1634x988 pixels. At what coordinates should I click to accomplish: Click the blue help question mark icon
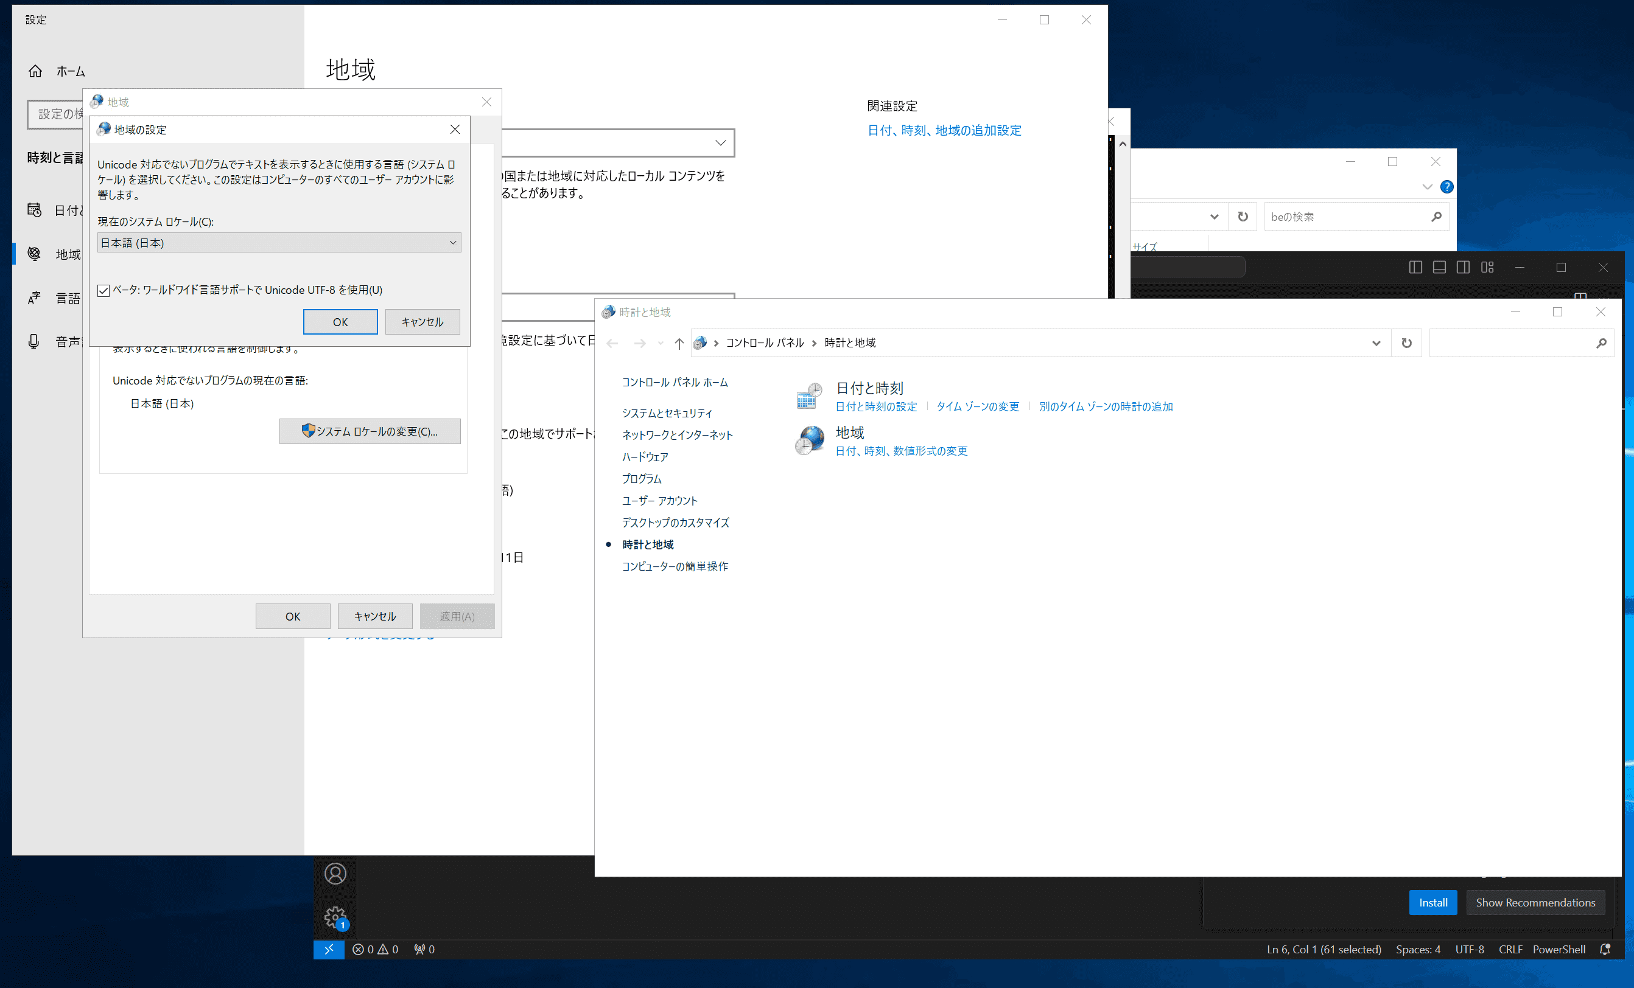pos(1447,187)
